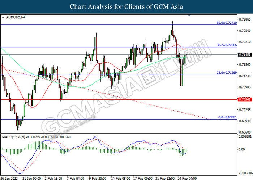The width and height of the screenshot is (253, 180).
Task: Click the MACD scale value -0.005006
Action: 245,173
